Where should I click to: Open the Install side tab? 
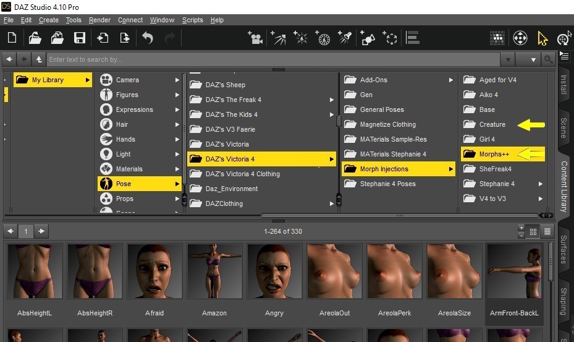click(x=563, y=84)
